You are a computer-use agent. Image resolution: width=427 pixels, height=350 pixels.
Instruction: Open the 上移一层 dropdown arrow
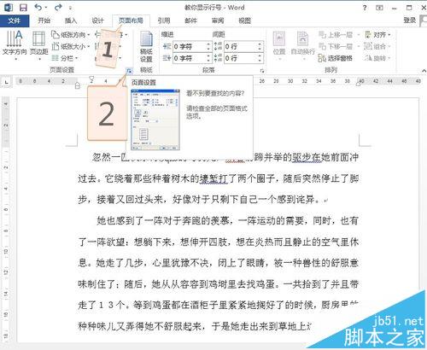pos(358,35)
